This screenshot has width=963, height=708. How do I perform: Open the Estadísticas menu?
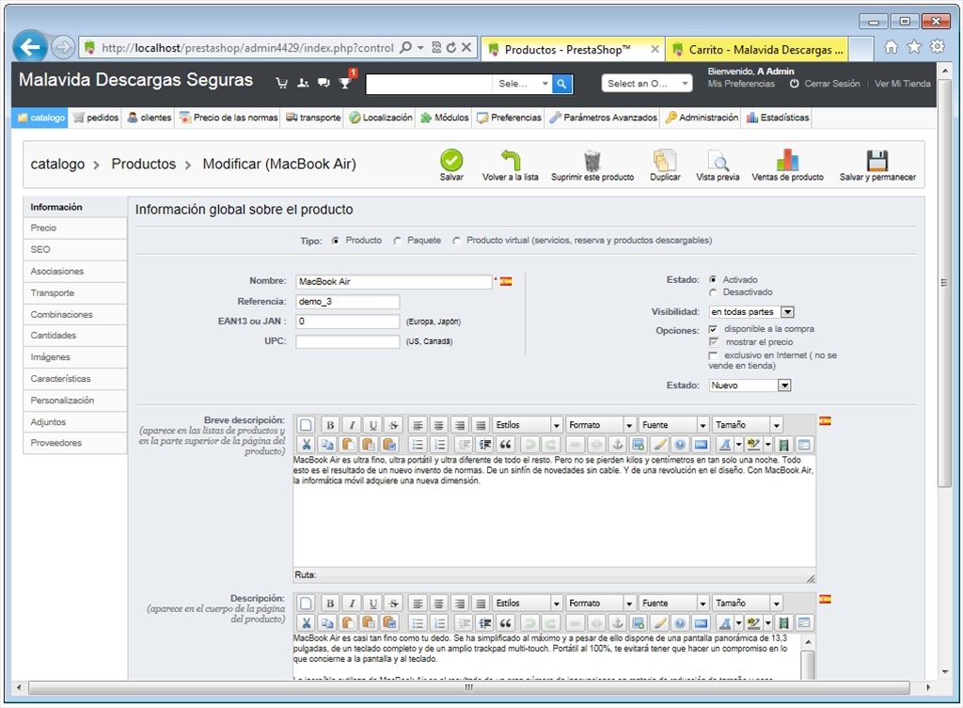778,118
